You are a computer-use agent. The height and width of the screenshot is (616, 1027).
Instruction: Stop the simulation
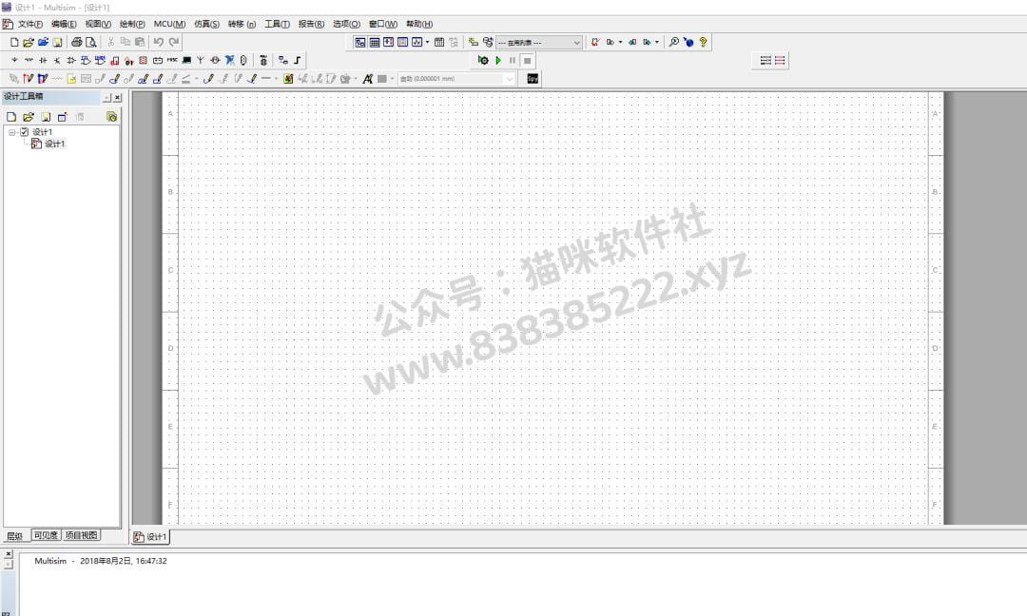(527, 60)
